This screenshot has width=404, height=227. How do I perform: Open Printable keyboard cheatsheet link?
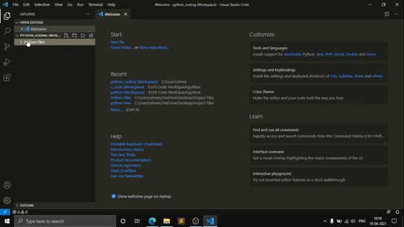point(136,144)
